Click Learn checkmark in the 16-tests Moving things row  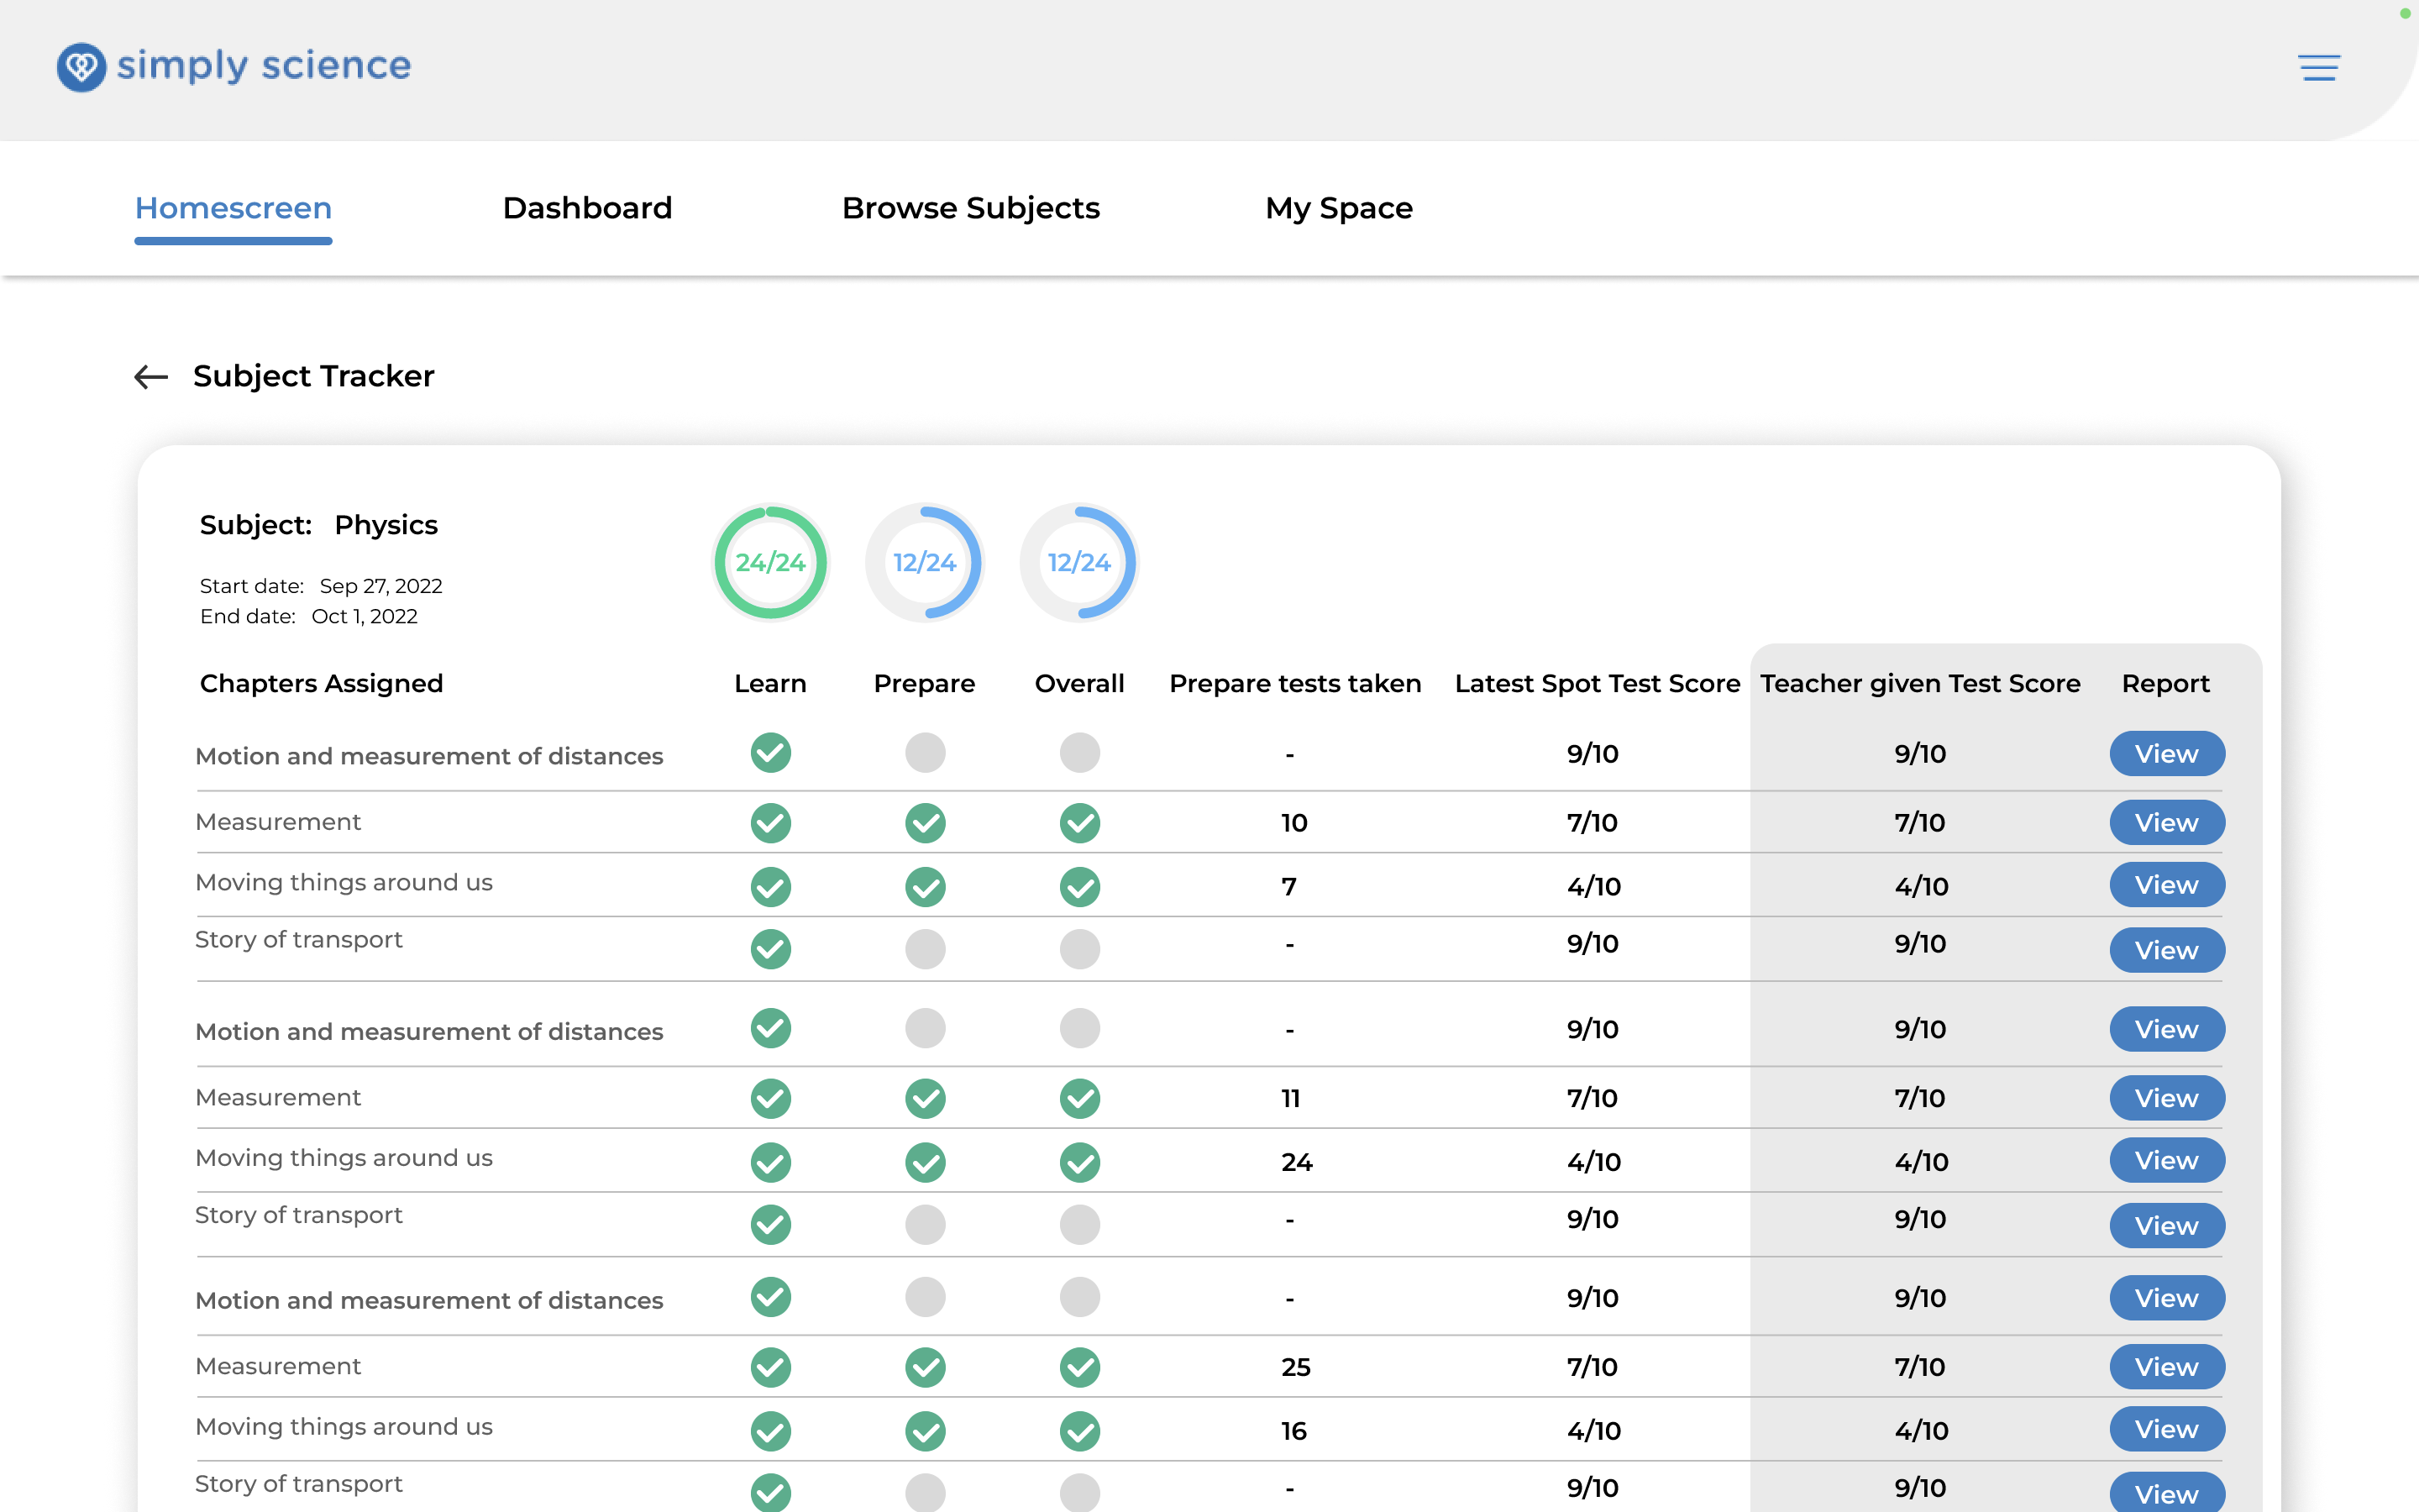pos(771,1431)
